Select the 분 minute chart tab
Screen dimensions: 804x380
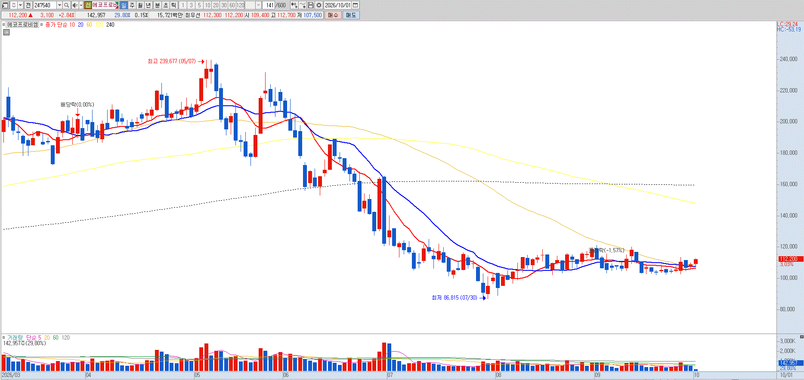pos(157,5)
